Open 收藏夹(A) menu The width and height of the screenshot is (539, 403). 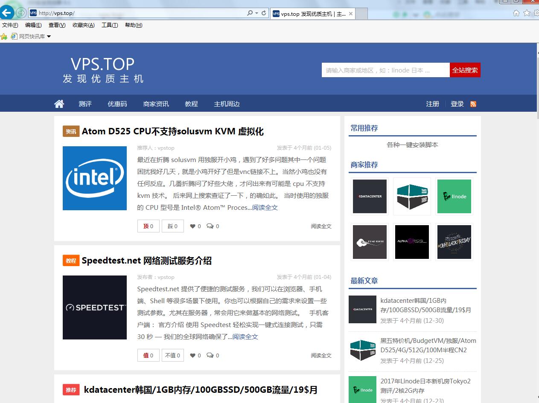tap(84, 25)
